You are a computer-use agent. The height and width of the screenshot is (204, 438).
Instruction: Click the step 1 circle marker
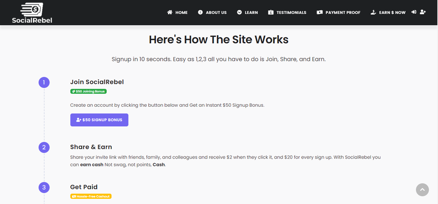44,82
